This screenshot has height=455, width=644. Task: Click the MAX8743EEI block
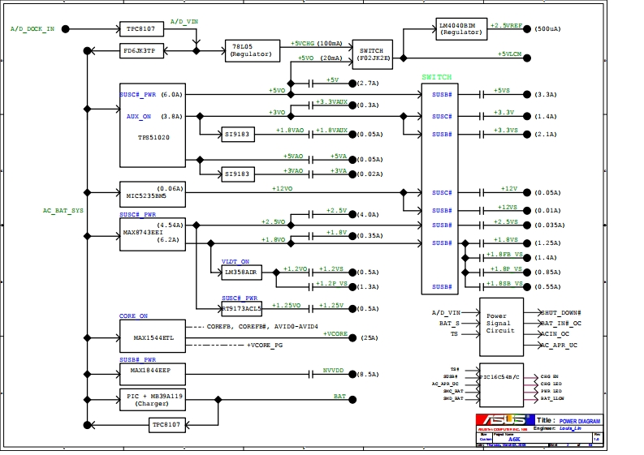152,232
